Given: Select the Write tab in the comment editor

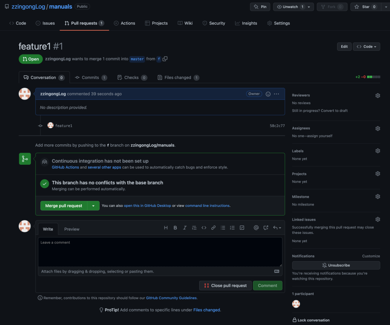Looking at the screenshot, I should (48, 229).
